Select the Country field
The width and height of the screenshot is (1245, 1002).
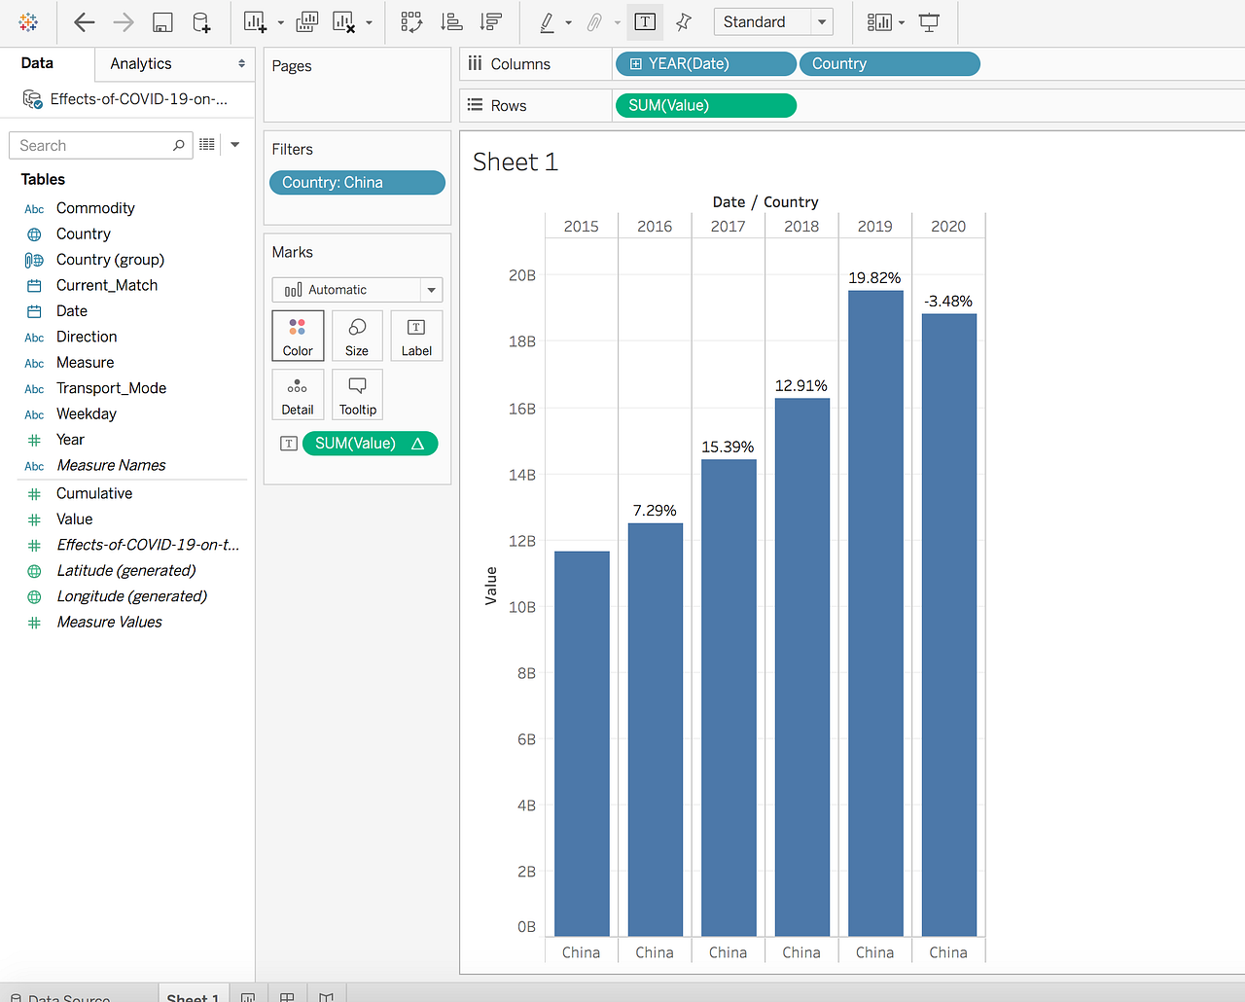pos(84,234)
